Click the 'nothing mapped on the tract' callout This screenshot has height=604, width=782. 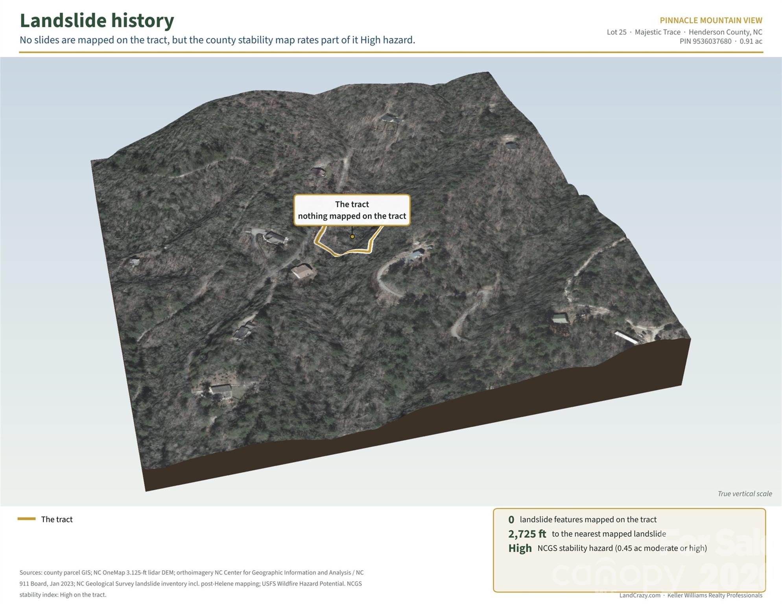tap(352, 210)
